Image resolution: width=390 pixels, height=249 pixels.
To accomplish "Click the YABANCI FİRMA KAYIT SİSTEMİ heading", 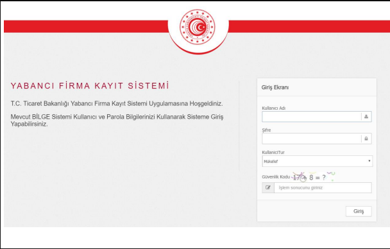I will [90, 85].
